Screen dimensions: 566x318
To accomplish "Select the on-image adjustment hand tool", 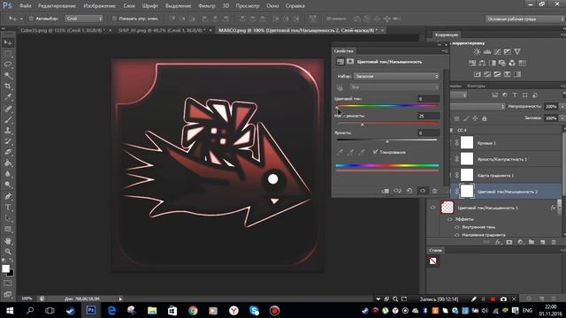I will coord(340,87).
